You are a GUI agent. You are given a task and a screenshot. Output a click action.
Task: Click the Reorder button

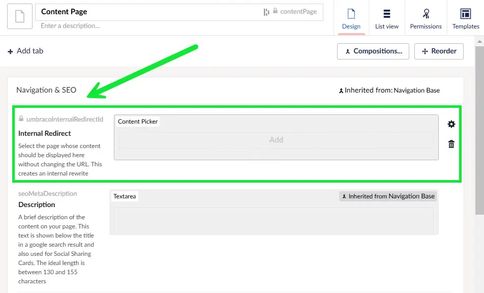[438, 51]
